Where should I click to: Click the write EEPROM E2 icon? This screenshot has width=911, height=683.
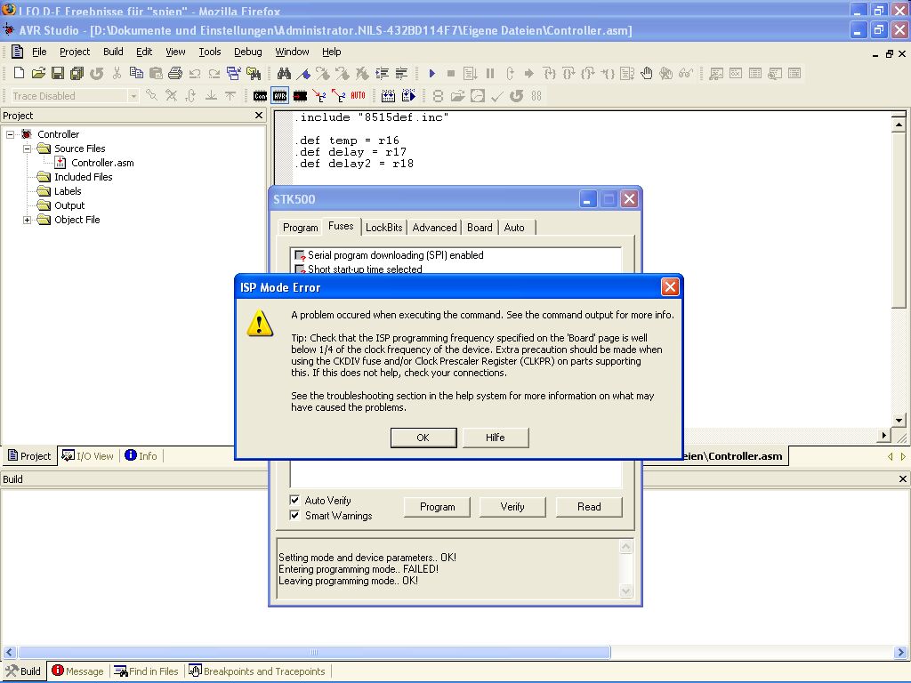tap(319, 96)
